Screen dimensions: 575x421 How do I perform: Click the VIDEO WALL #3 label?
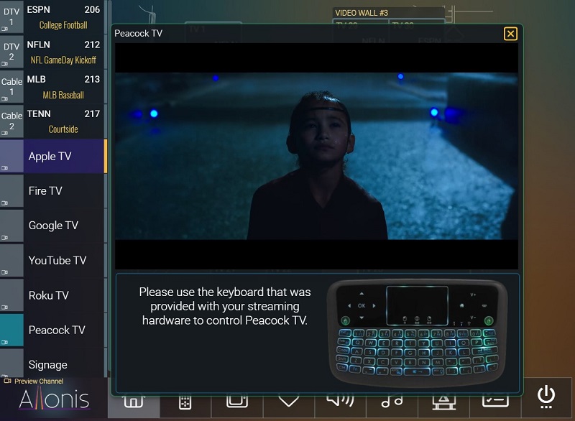[x=362, y=13]
